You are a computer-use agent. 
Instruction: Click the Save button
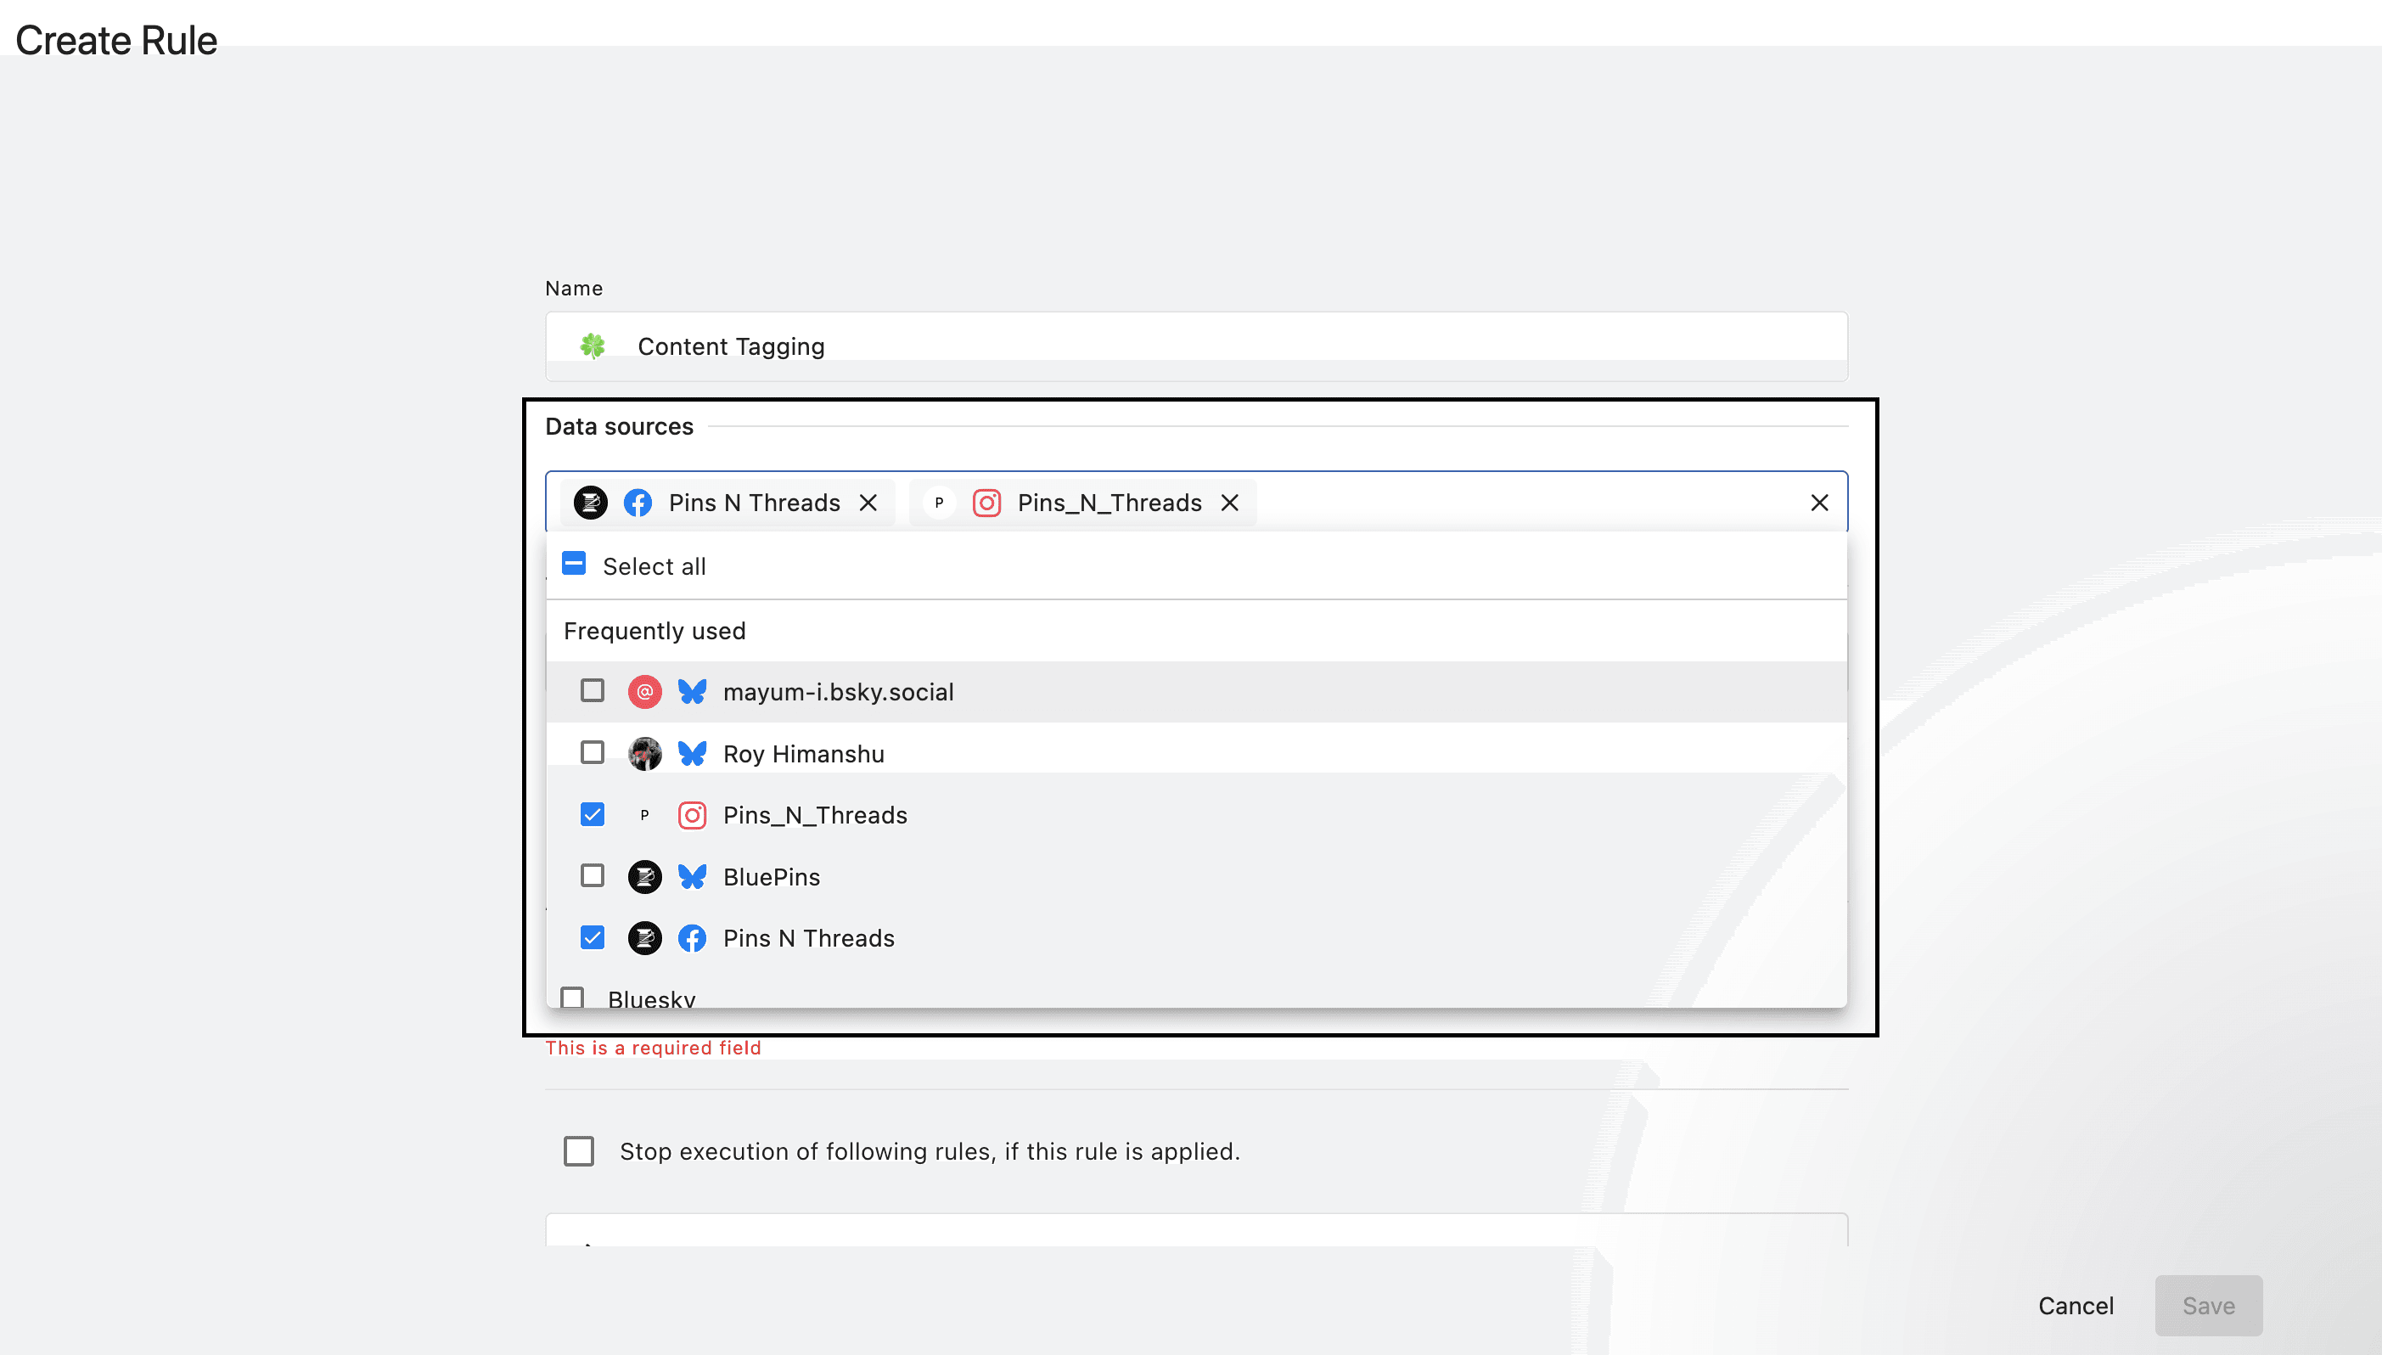2208,1306
